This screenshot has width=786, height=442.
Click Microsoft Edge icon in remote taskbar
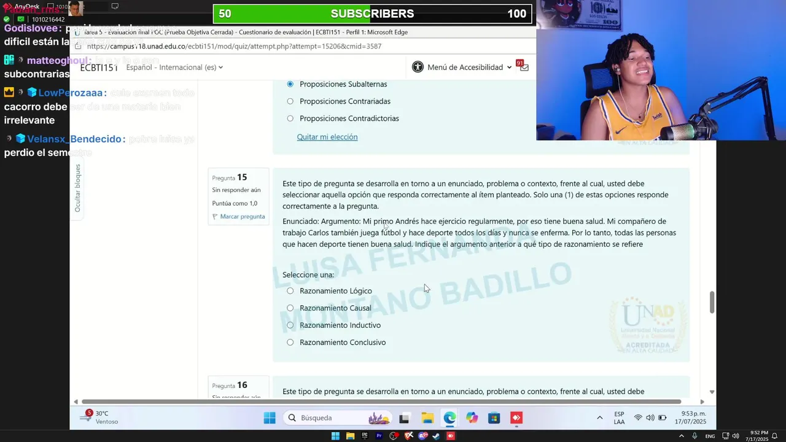pyautogui.click(x=449, y=418)
